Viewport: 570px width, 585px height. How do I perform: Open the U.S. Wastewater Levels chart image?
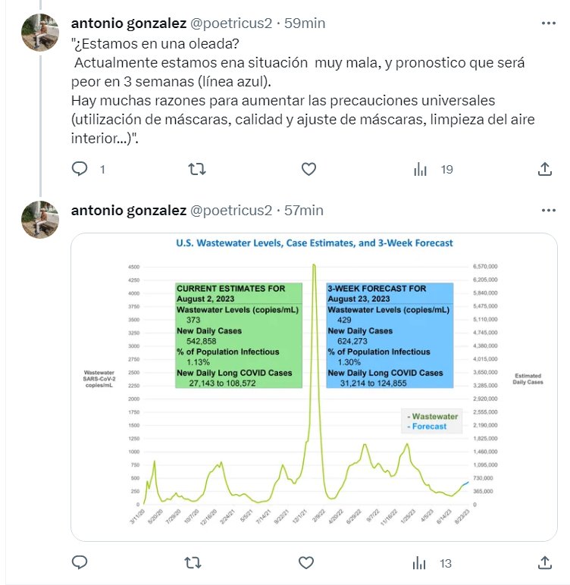click(x=314, y=386)
